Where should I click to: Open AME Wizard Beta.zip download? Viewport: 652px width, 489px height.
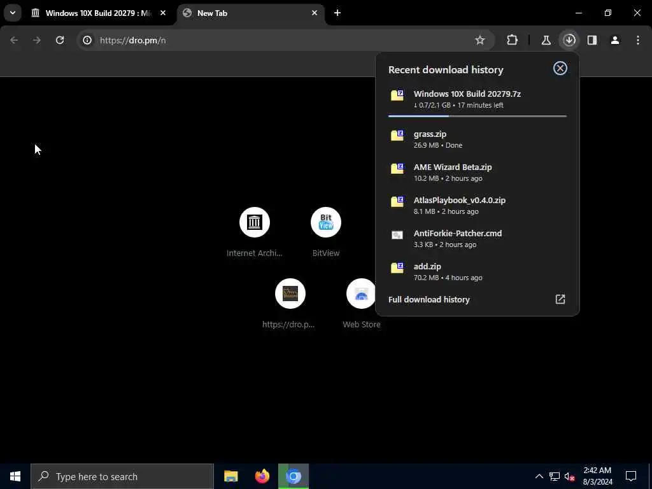478,172
